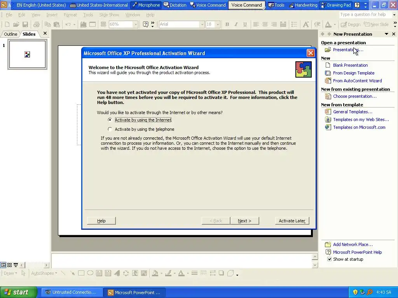Click the Bullets list icon
Viewport: 398px width, 298px height.
pos(294,24)
